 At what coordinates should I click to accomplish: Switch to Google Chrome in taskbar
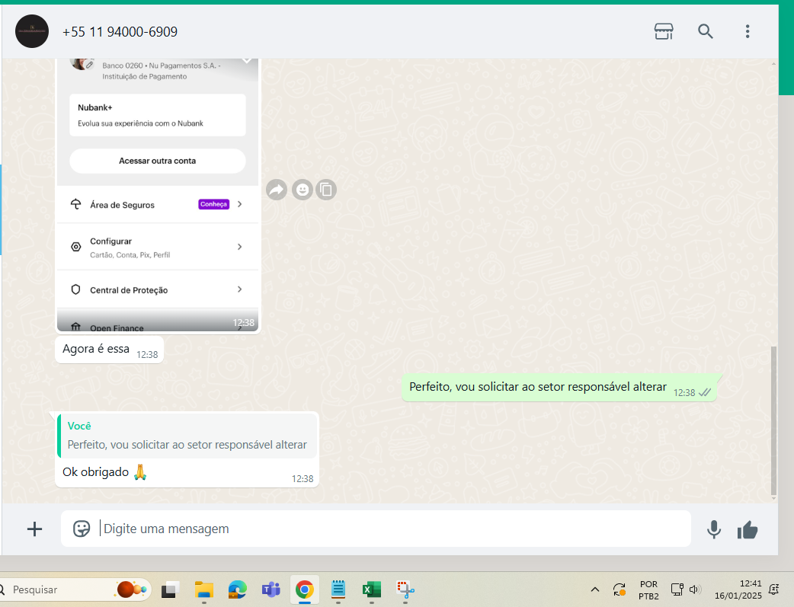point(304,589)
